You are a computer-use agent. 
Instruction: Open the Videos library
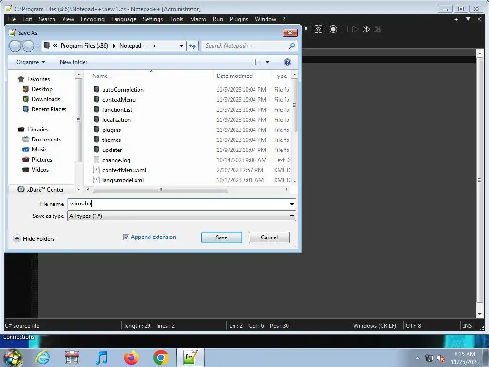[x=40, y=170]
